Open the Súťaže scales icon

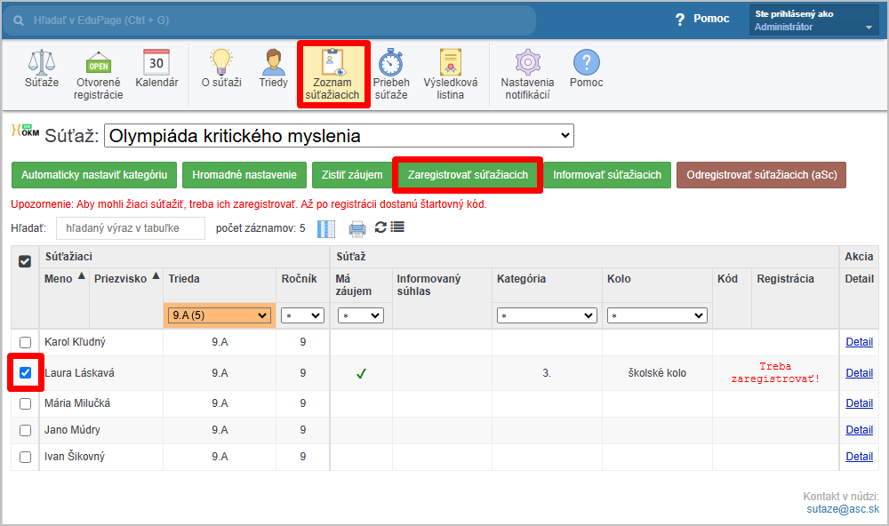(42, 62)
